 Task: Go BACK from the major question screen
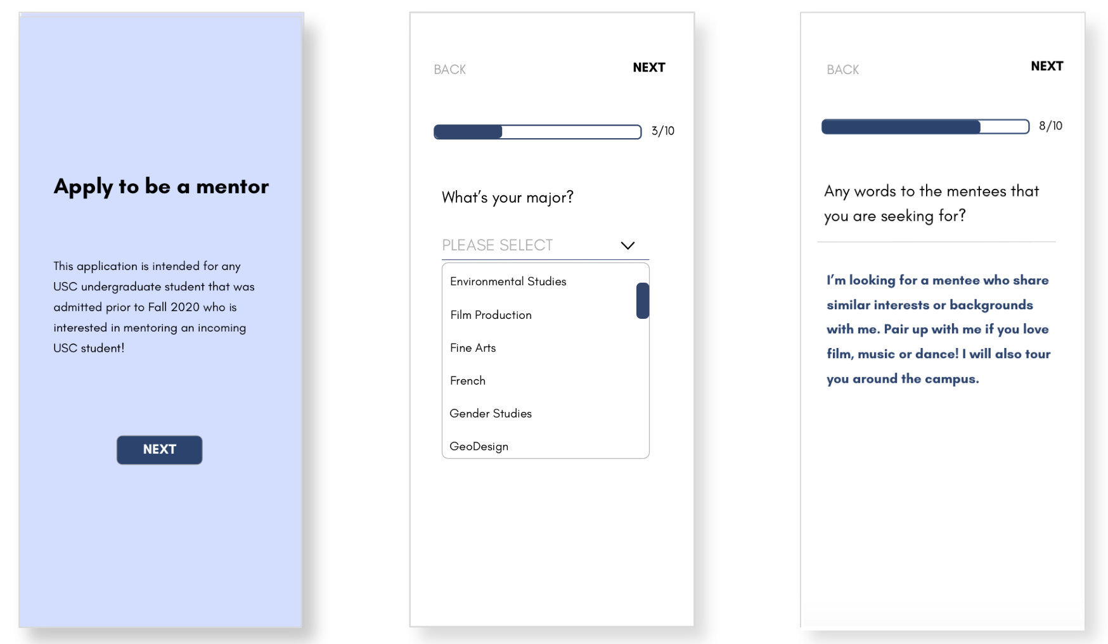pos(449,70)
